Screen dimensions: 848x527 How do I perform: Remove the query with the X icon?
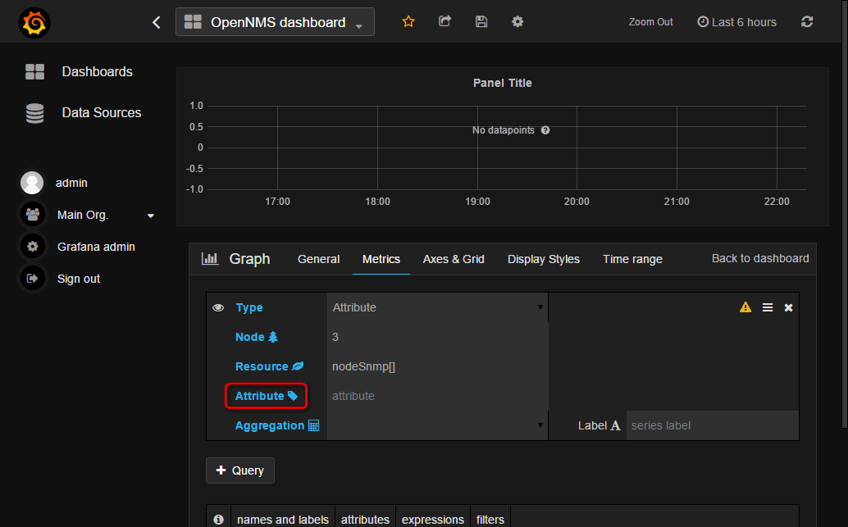coord(788,307)
